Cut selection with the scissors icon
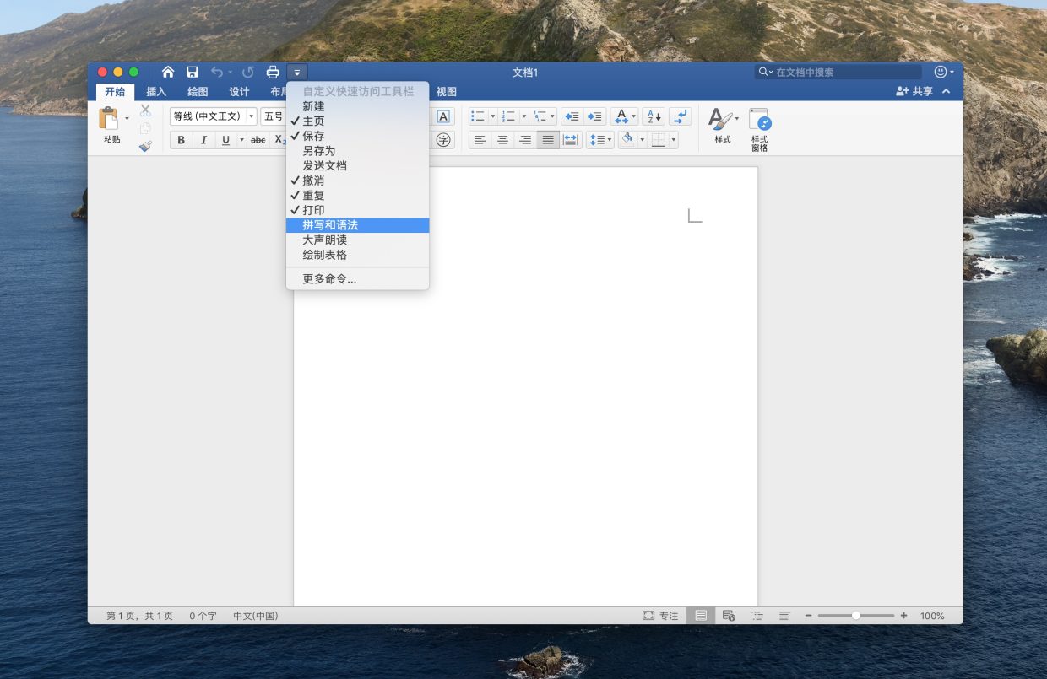Screen dimensions: 1047x679 point(145,110)
